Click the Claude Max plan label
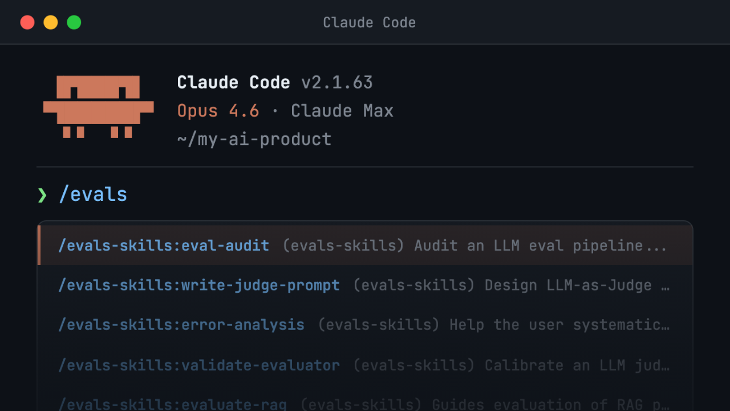This screenshot has width=730, height=411. tap(342, 110)
